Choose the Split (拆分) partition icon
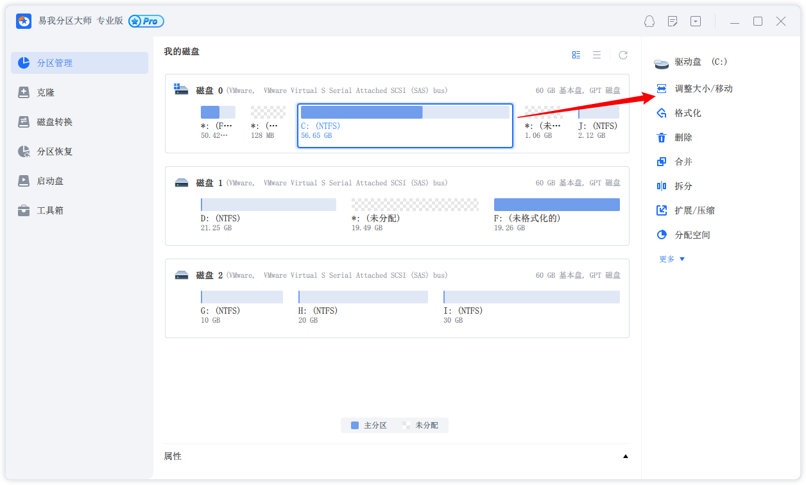806x485 pixels. 662,186
